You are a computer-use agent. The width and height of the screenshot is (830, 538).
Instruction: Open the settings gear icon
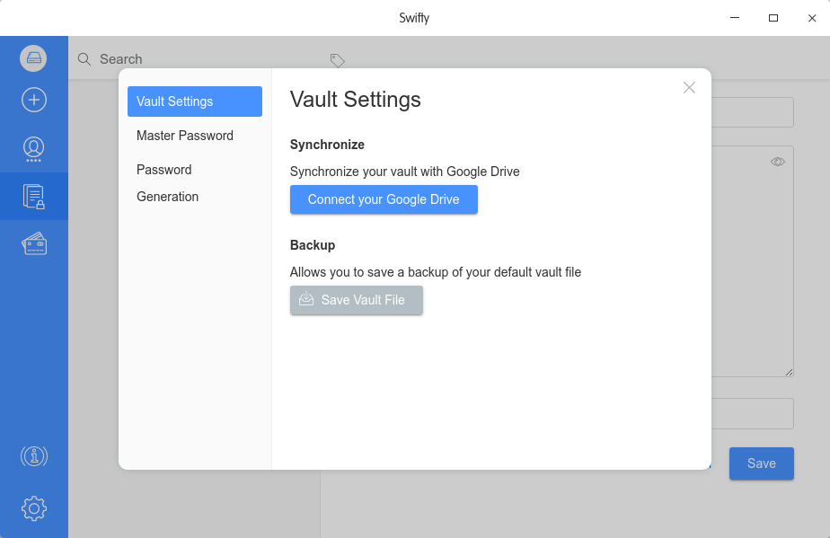[x=33, y=508]
